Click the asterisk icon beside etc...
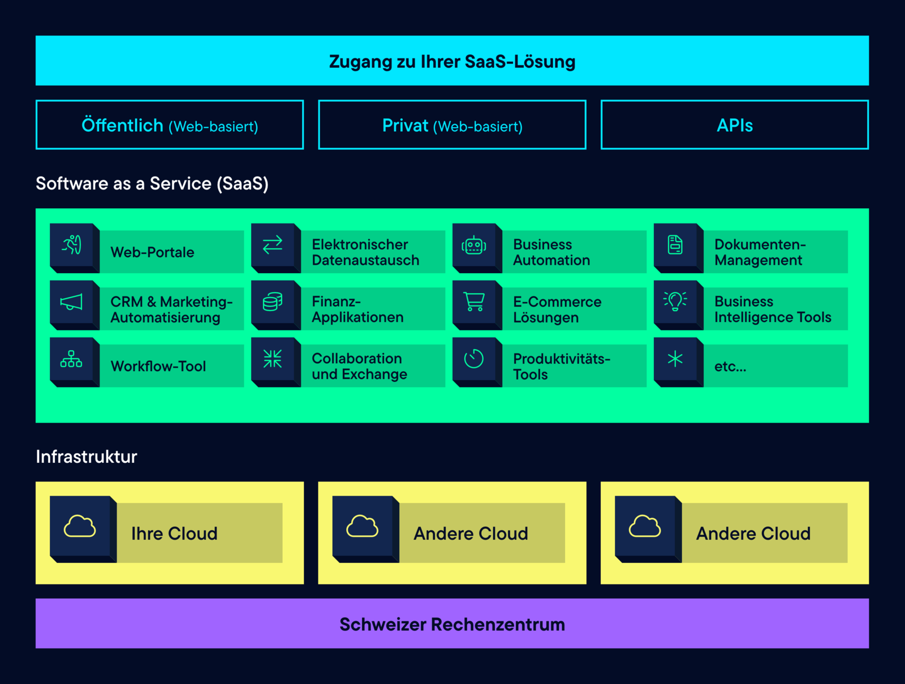 coord(675,359)
